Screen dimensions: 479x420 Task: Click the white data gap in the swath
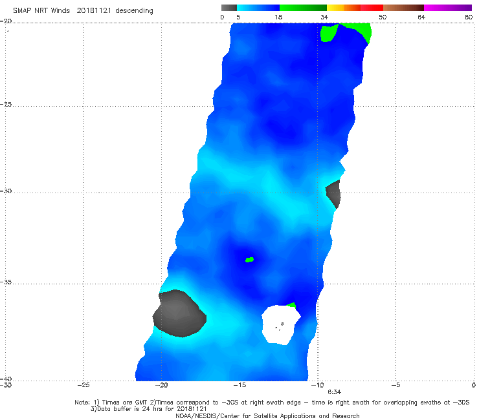[281, 325]
